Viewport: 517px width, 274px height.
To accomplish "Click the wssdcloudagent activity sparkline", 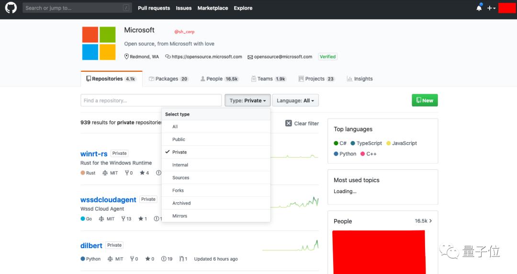I will click(x=294, y=202).
